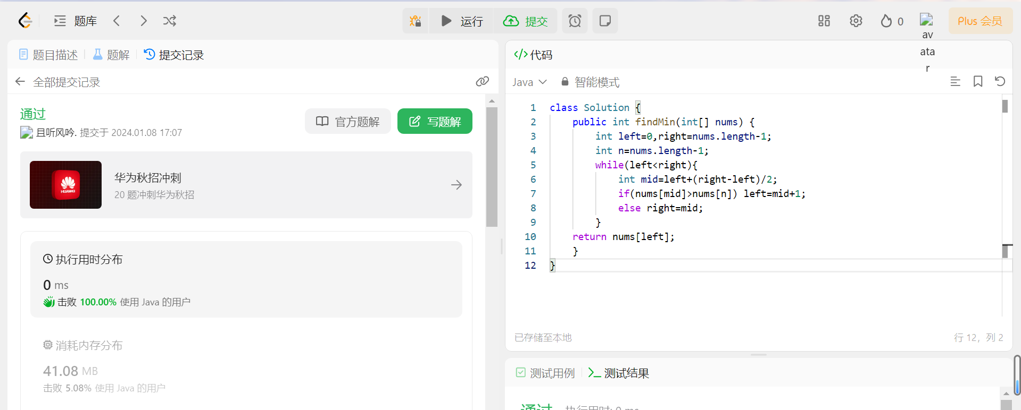Screen dimensions: 1021x410
Task: Open the layout grid icon
Action: click(824, 21)
